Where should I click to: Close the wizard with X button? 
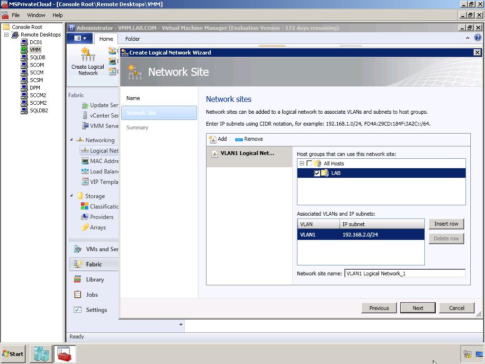[477, 53]
